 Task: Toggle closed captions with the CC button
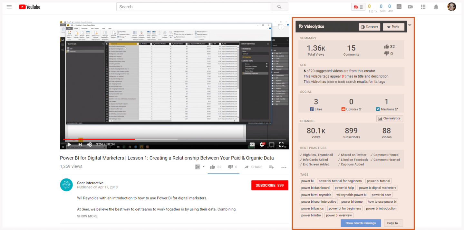coord(252,144)
